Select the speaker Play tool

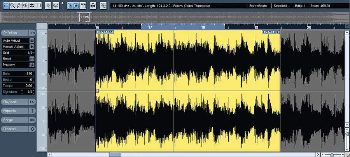(x=25, y=5)
